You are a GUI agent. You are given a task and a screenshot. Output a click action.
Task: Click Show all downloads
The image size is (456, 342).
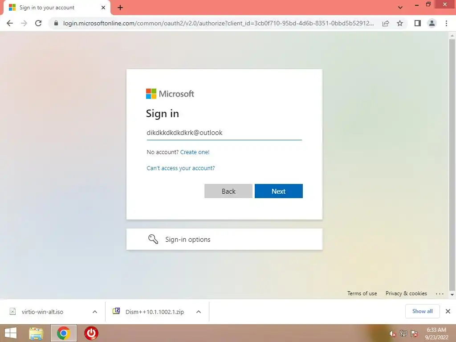[x=422, y=311]
